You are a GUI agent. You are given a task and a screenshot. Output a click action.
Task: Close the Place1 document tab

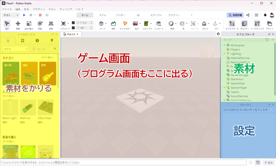tap(77, 34)
